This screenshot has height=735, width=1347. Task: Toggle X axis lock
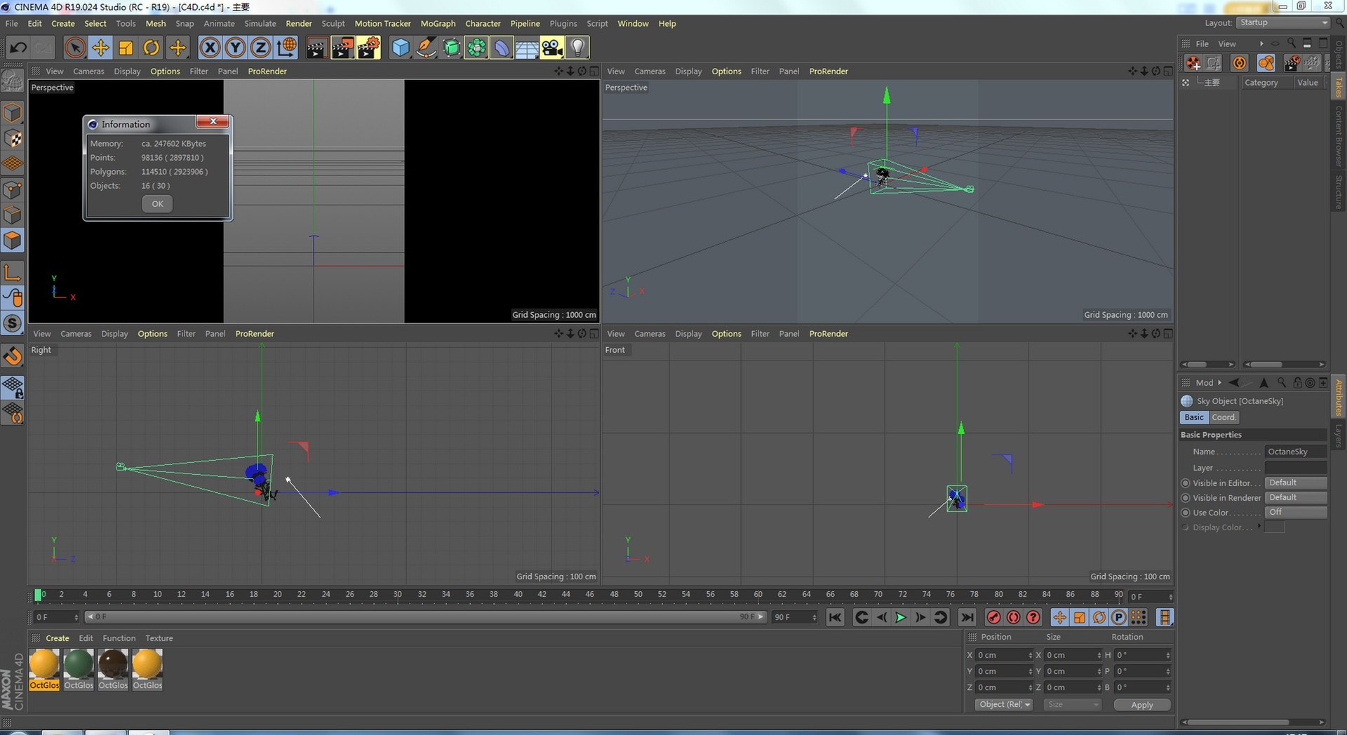pyautogui.click(x=210, y=48)
